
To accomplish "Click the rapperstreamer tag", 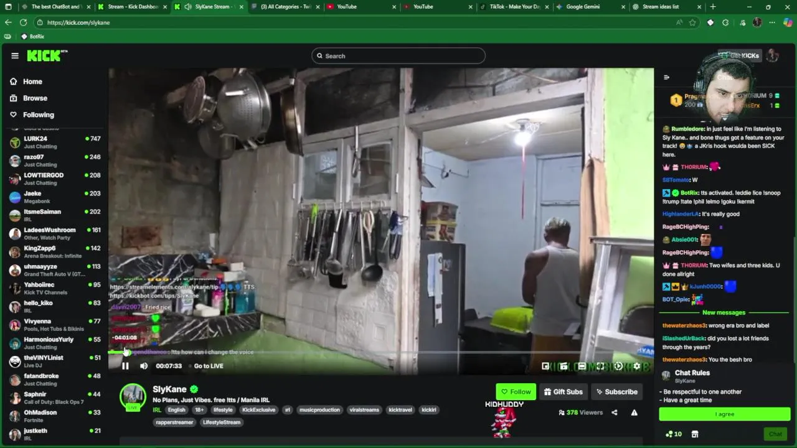I will (x=174, y=422).
